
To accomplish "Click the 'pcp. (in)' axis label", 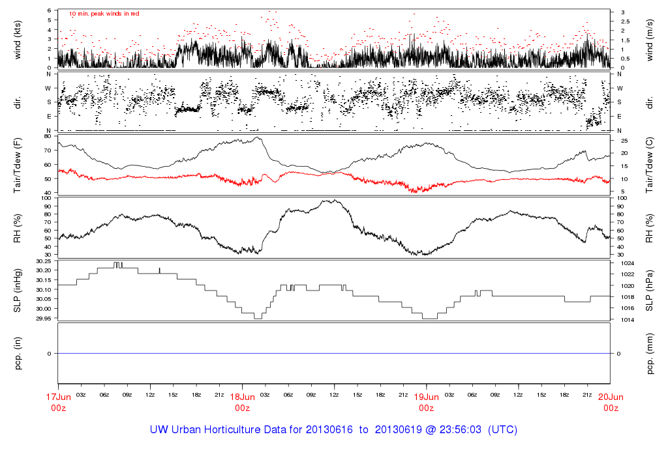I will (18, 354).
